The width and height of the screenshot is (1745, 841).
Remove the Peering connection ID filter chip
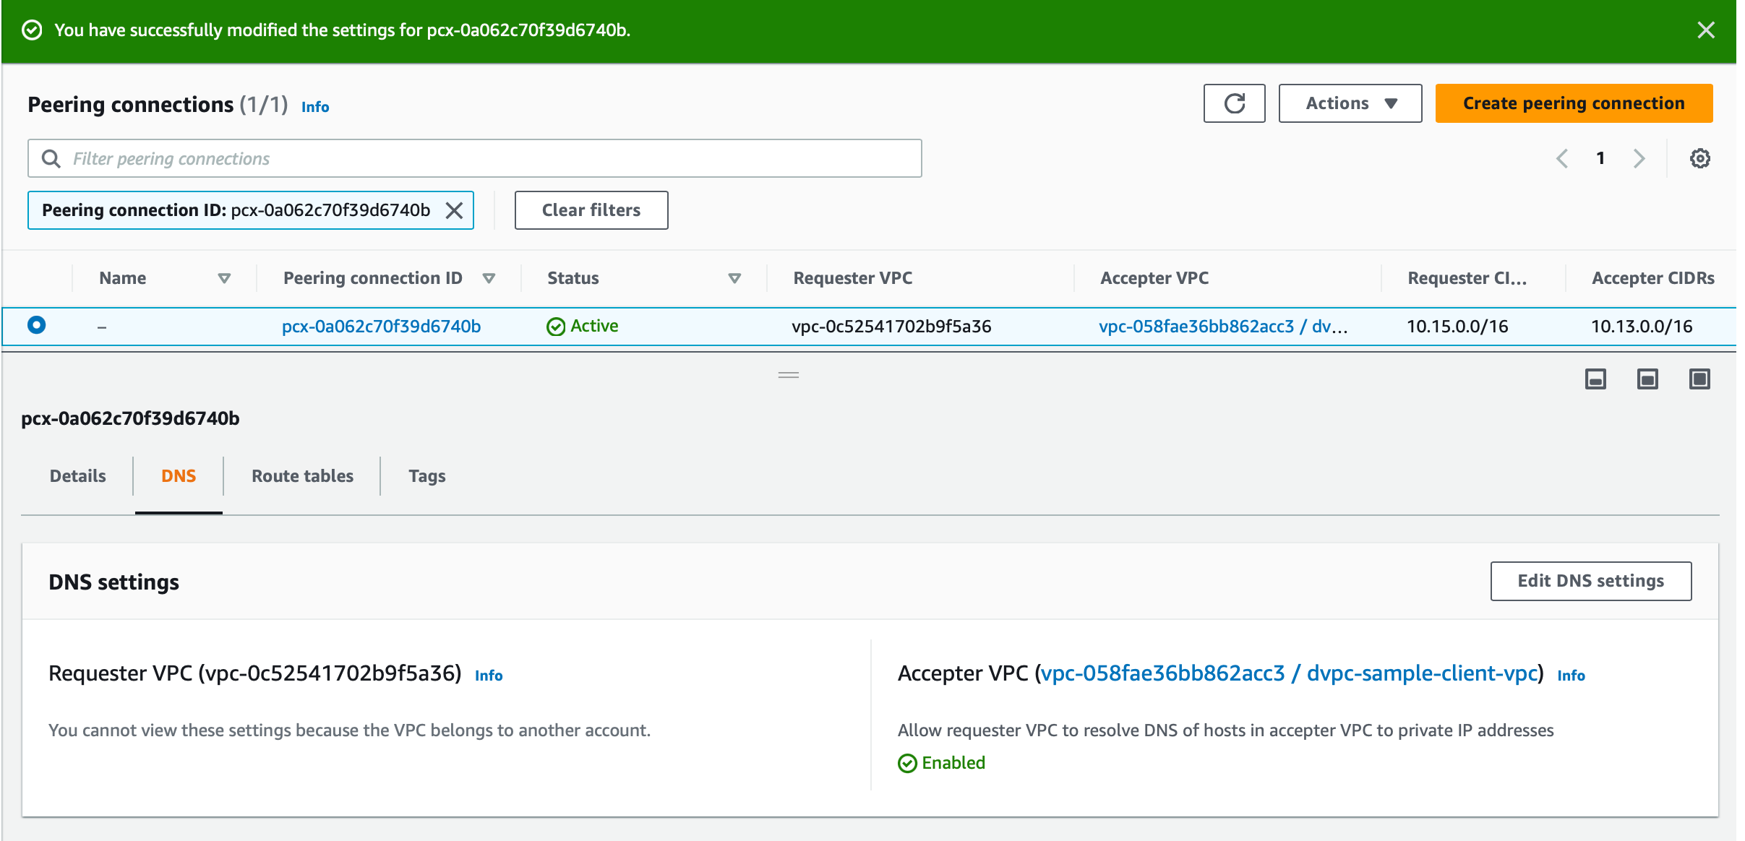(455, 210)
